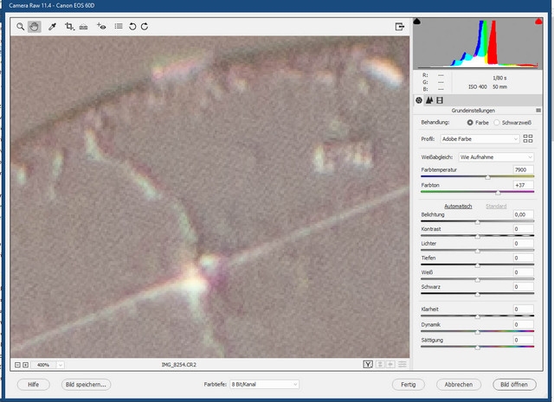Click the Bild öffnen button
Screen dimensions: 554x402
click(513, 384)
